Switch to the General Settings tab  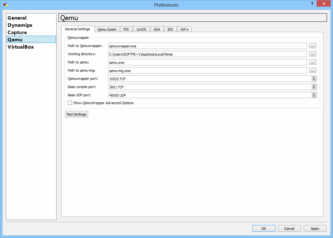pos(77,29)
